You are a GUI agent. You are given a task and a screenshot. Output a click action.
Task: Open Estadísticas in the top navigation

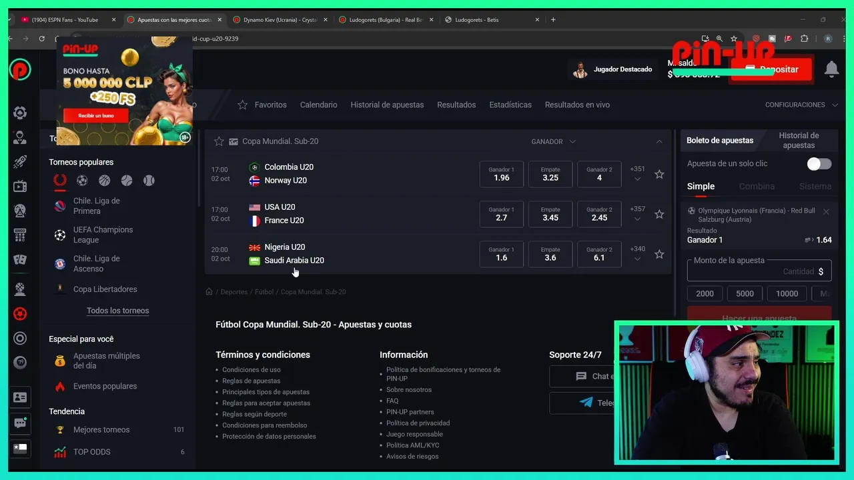510,105
